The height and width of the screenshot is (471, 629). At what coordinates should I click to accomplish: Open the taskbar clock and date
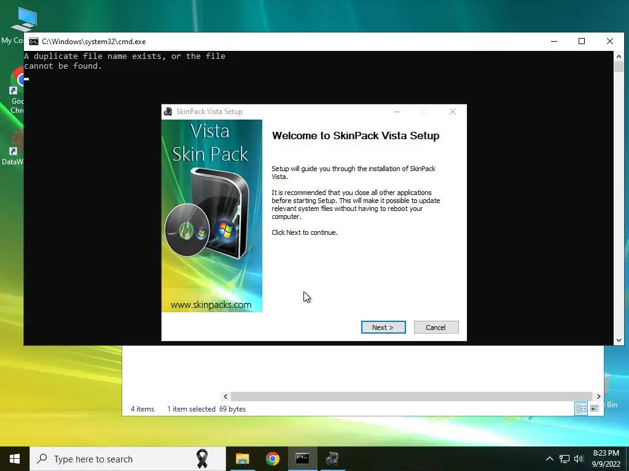pos(606,459)
